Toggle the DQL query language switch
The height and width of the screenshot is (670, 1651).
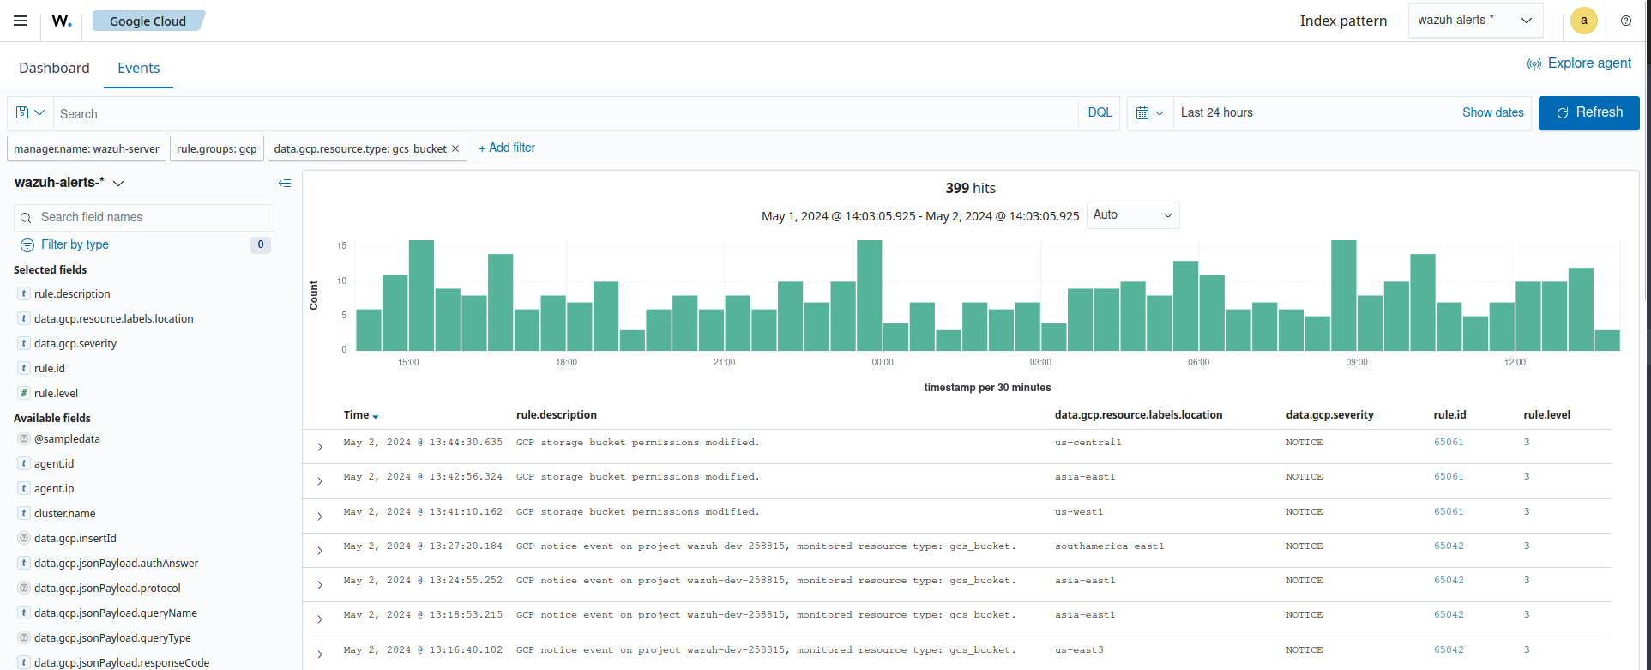click(1100, 112)
